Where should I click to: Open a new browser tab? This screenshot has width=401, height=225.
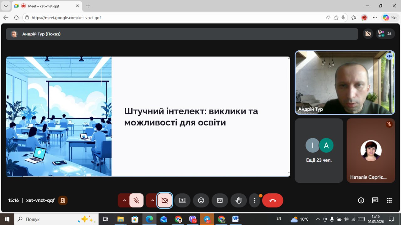click(88, 6)
